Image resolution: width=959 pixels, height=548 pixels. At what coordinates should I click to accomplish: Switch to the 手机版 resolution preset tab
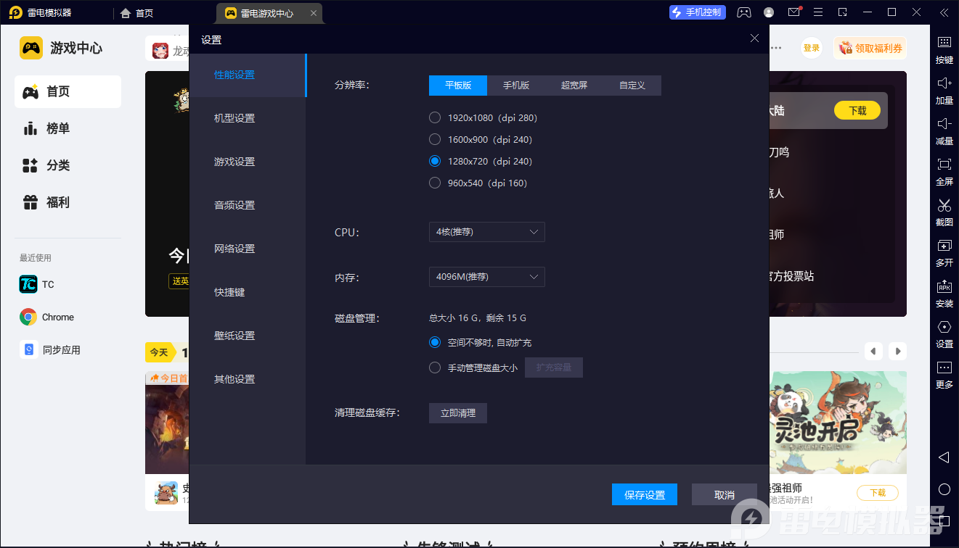tap(515, 85)
